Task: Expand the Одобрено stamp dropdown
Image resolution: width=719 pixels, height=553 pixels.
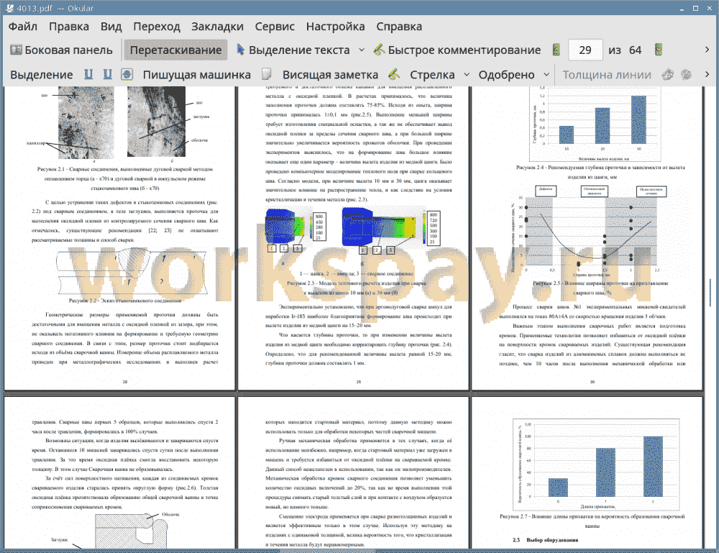Action: 546,75
